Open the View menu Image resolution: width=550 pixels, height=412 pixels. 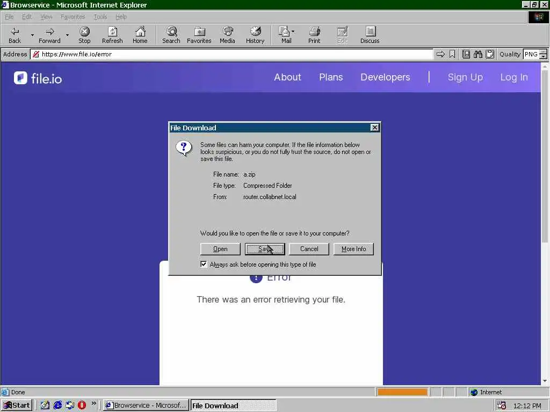pos(46,17)
